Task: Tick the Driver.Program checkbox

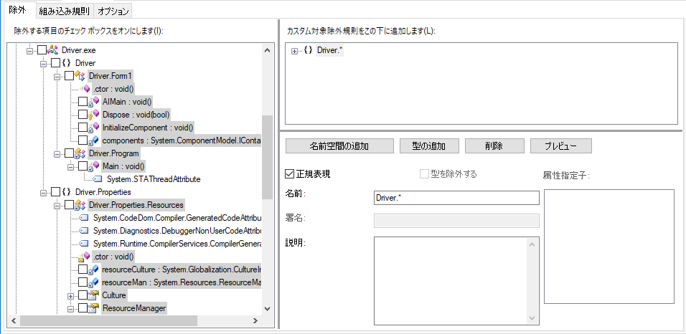Action: 69,153
